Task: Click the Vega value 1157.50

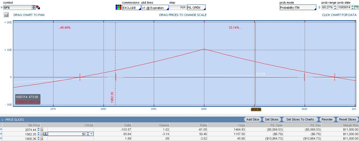Action: pos(240,134)
